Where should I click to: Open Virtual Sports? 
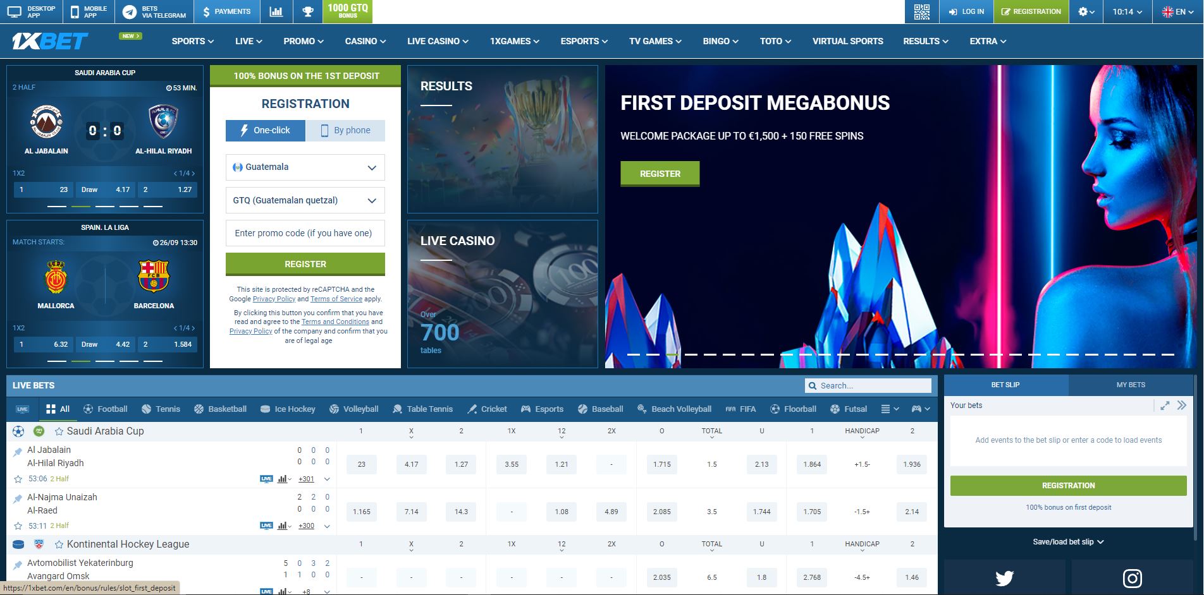pyautogui.click(x=847, y=41)
